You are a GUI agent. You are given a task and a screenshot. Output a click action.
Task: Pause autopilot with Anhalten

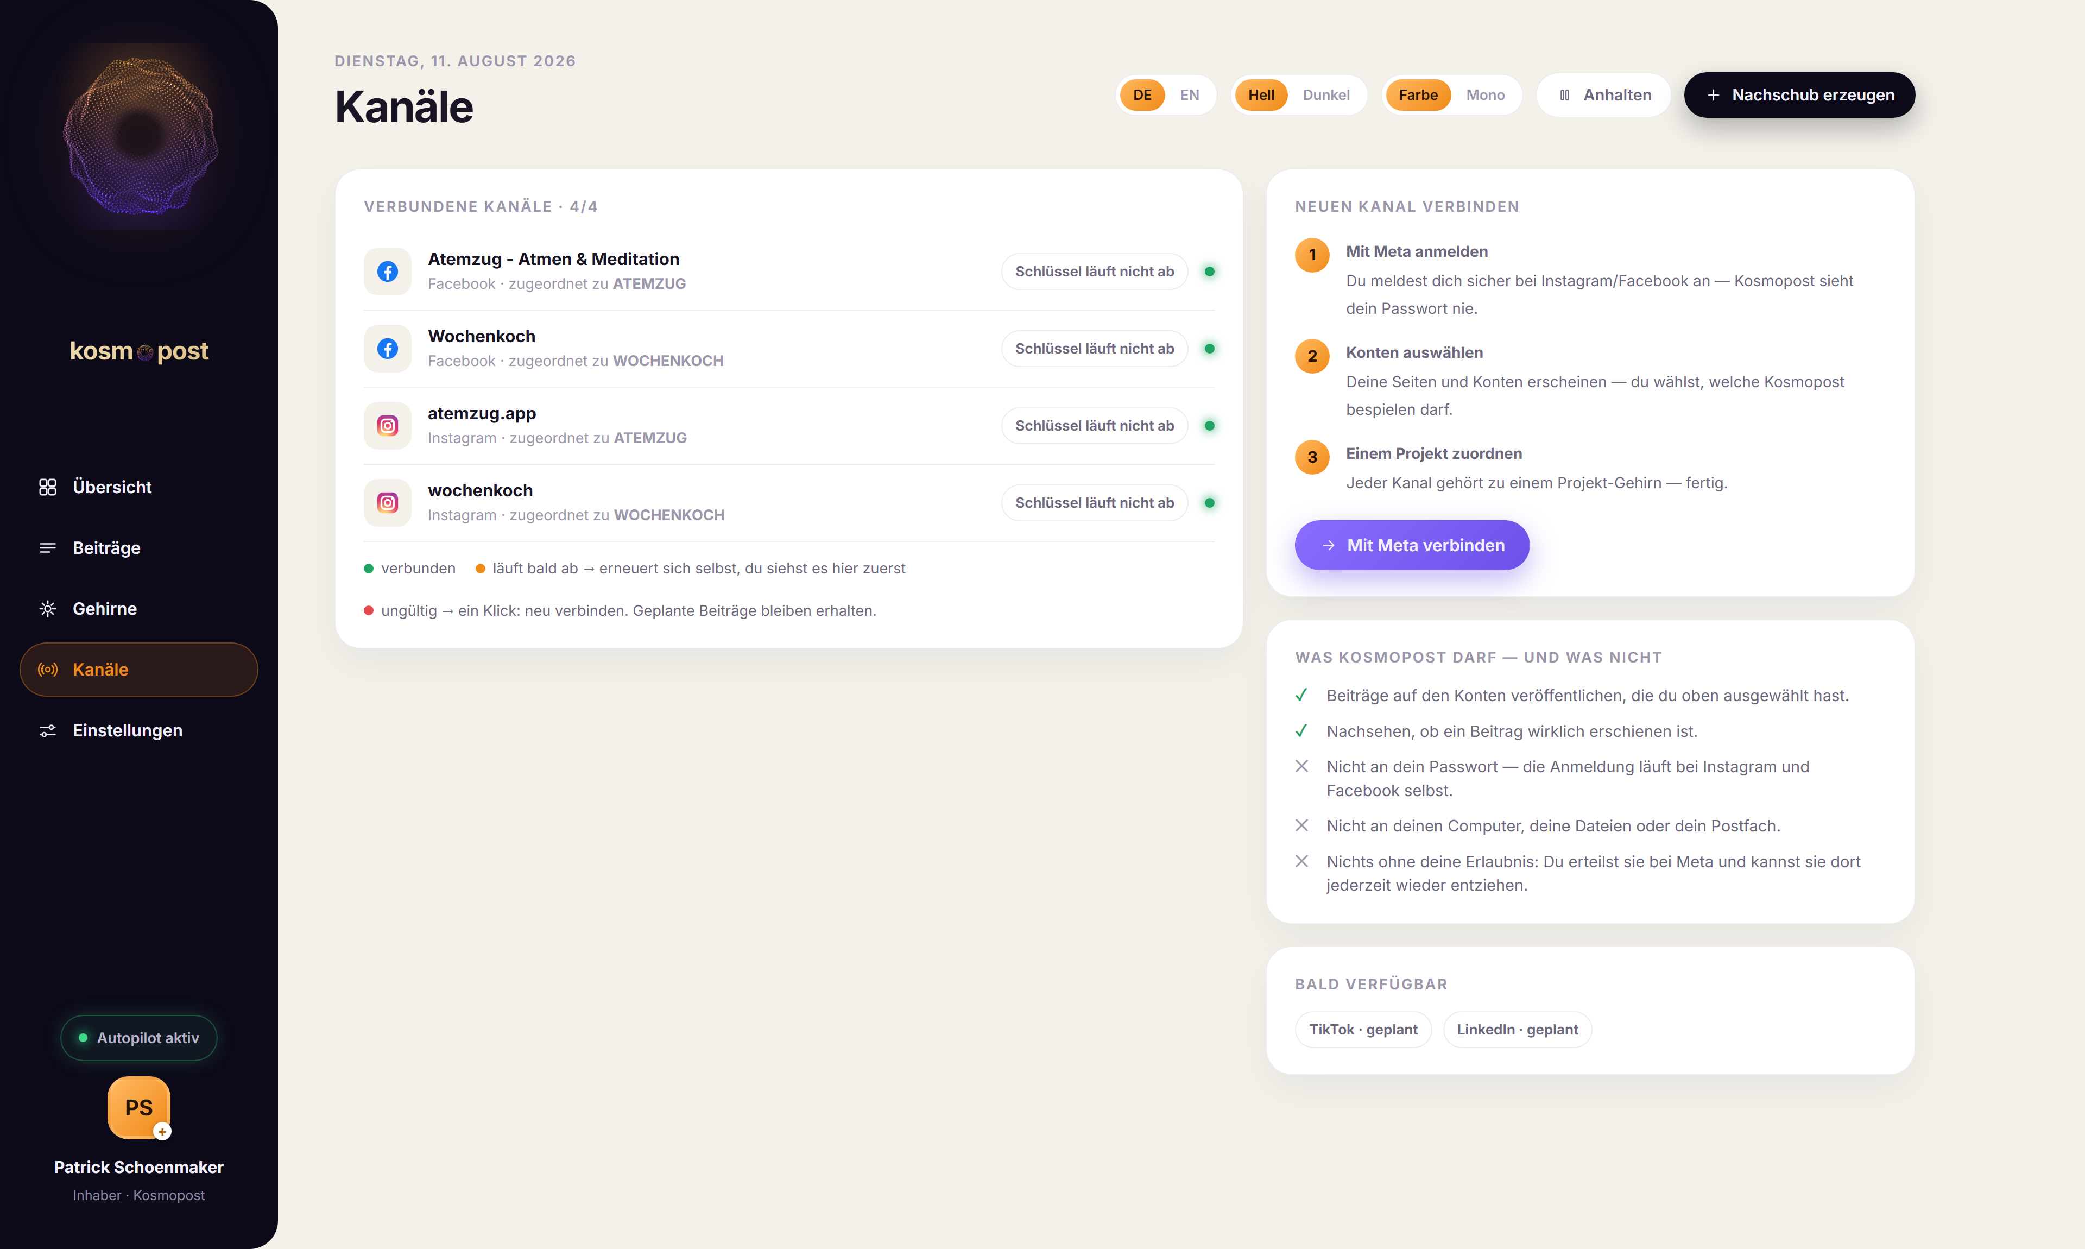[x=1604, y=95]
